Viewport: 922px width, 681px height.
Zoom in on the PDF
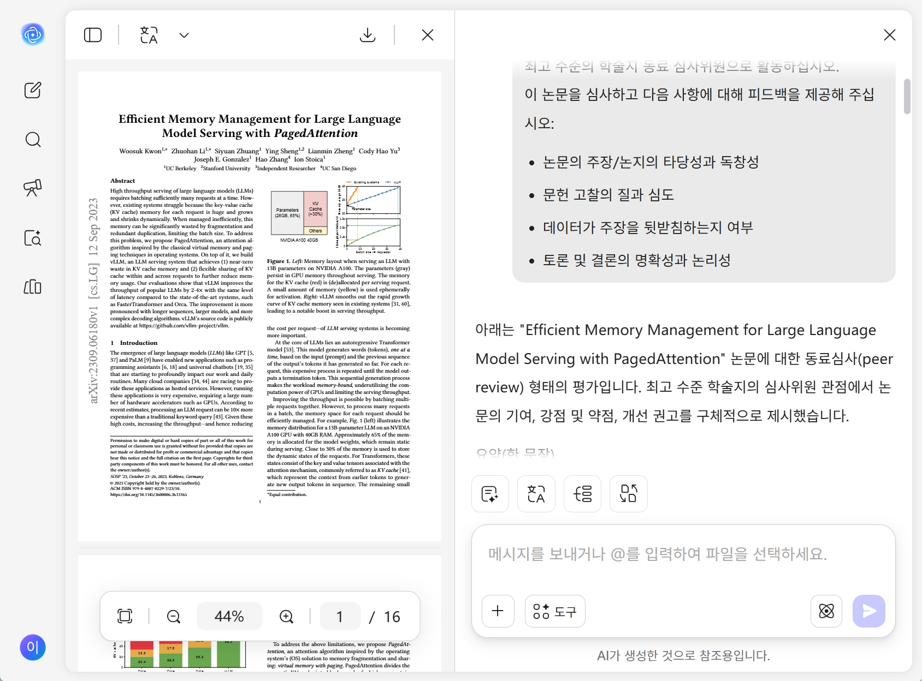pos(287,617)
